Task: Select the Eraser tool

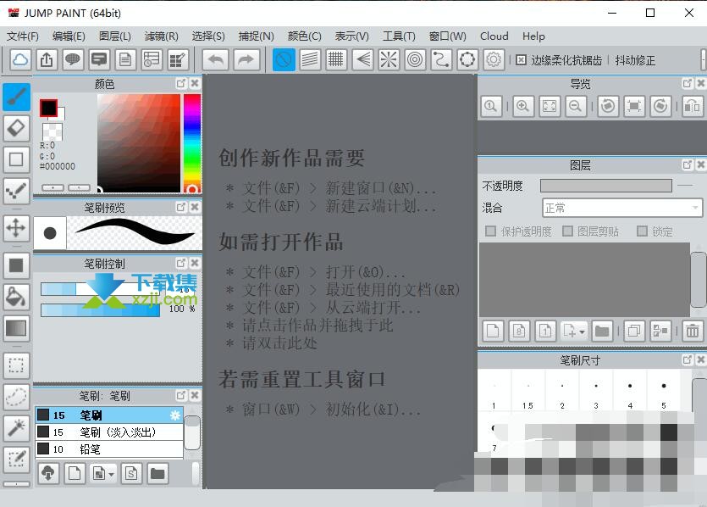Action: [x=17, y=128]
